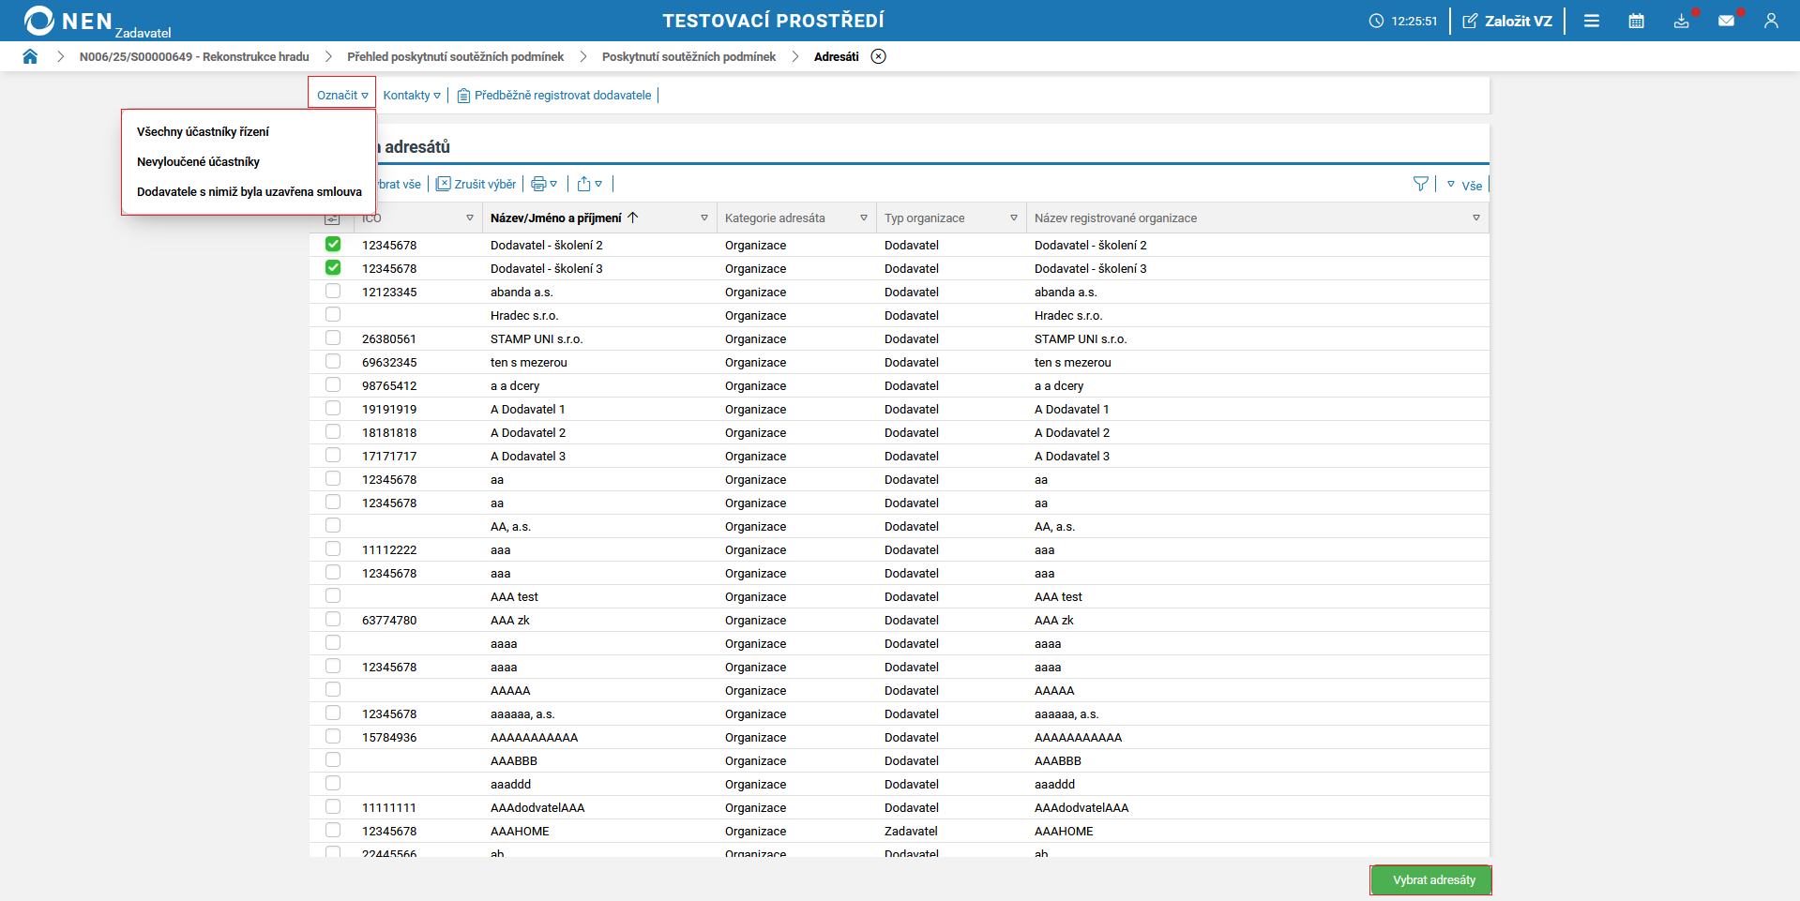Click the name cell A Dodavatel 3
Viewport: 1800px width, 901px height.
coord(528,456)
